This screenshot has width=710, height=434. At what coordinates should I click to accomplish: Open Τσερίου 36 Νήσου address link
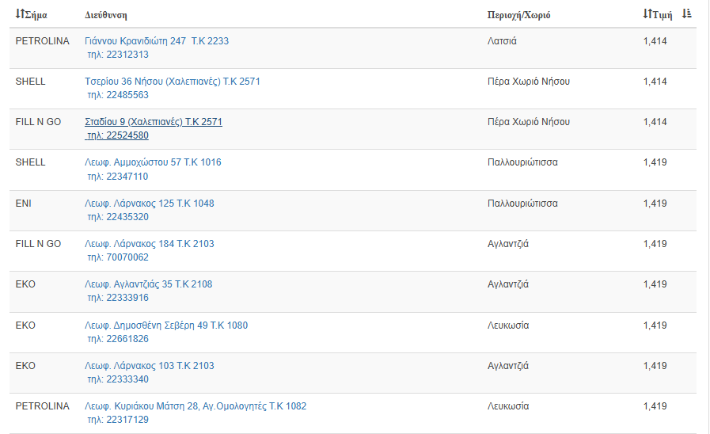(x=172, y=82)
